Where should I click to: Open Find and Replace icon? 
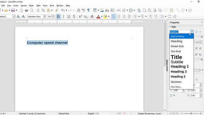point(78,10)
